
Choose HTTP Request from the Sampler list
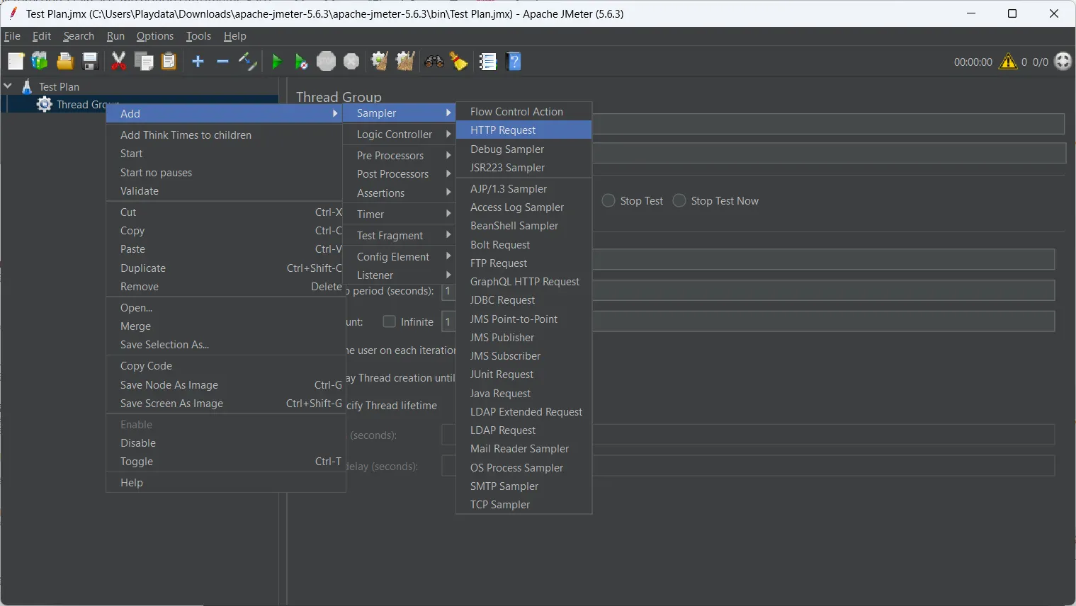524,130
